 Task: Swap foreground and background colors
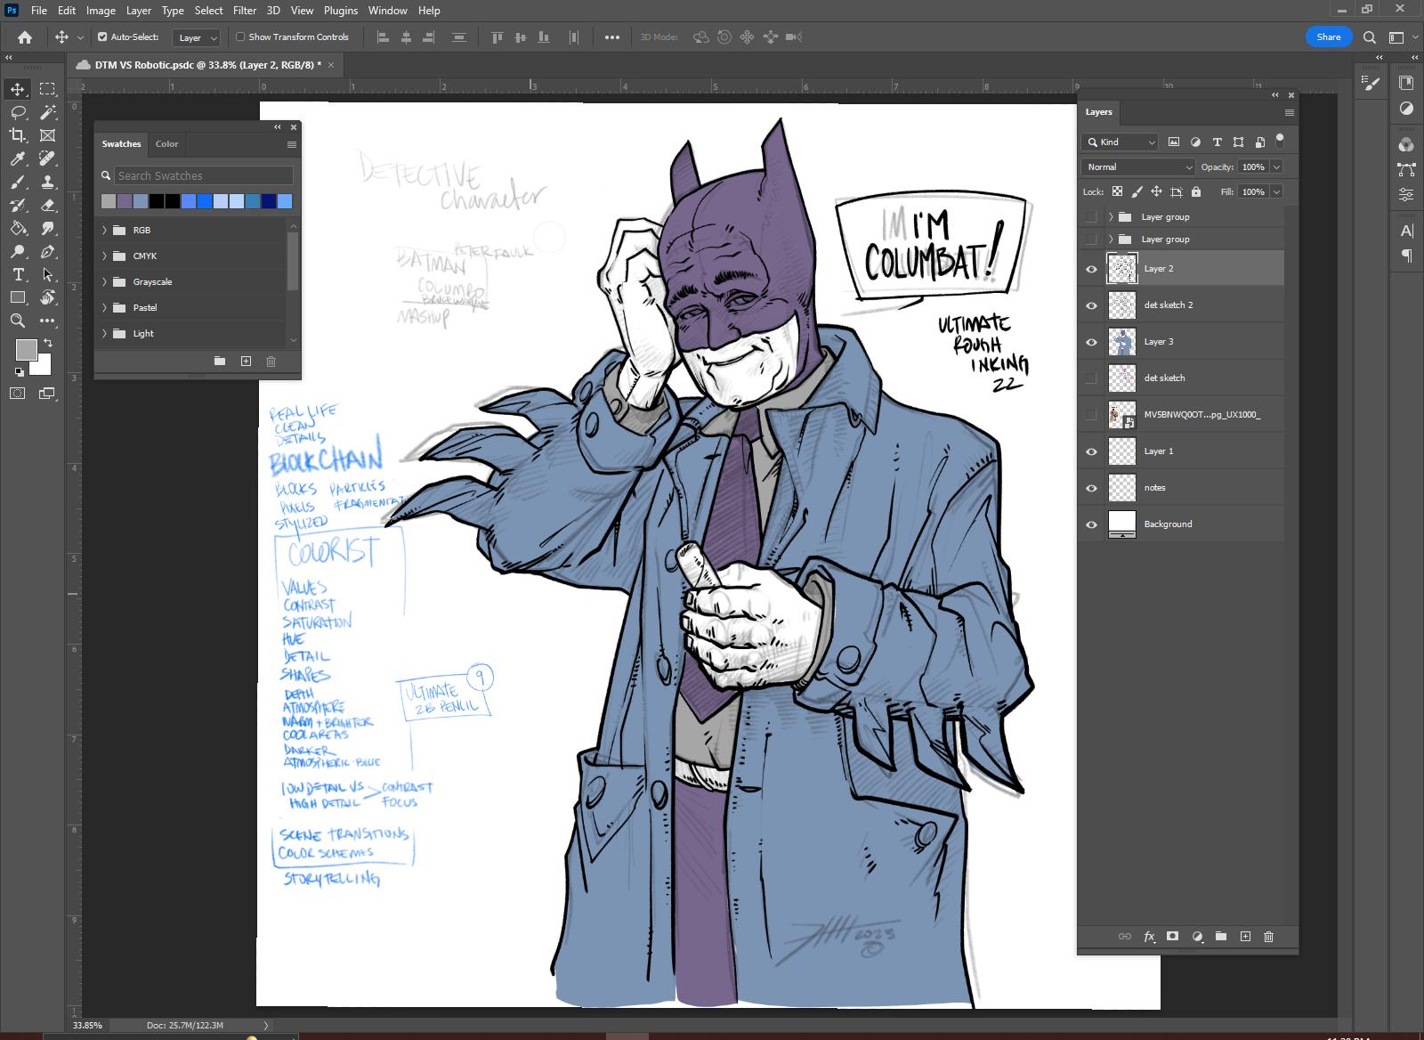pyautogui.click(x=48, y=342)
